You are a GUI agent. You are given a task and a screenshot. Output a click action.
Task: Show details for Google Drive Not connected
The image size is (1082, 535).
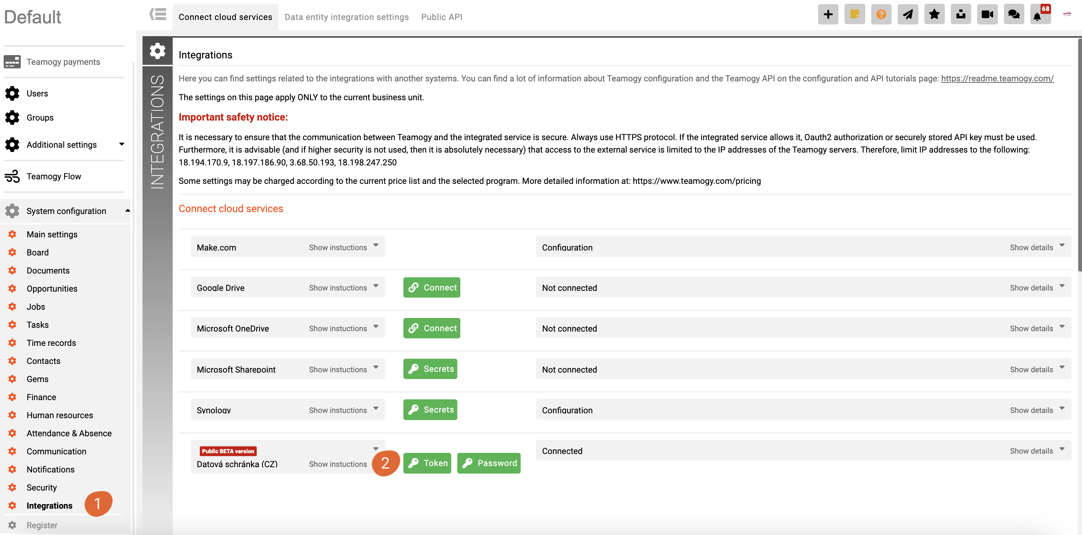point(1037,287)
